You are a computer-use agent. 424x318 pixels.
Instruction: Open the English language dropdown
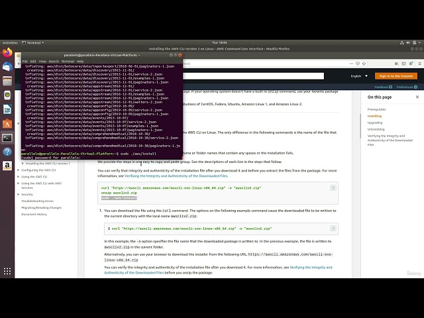359,76
